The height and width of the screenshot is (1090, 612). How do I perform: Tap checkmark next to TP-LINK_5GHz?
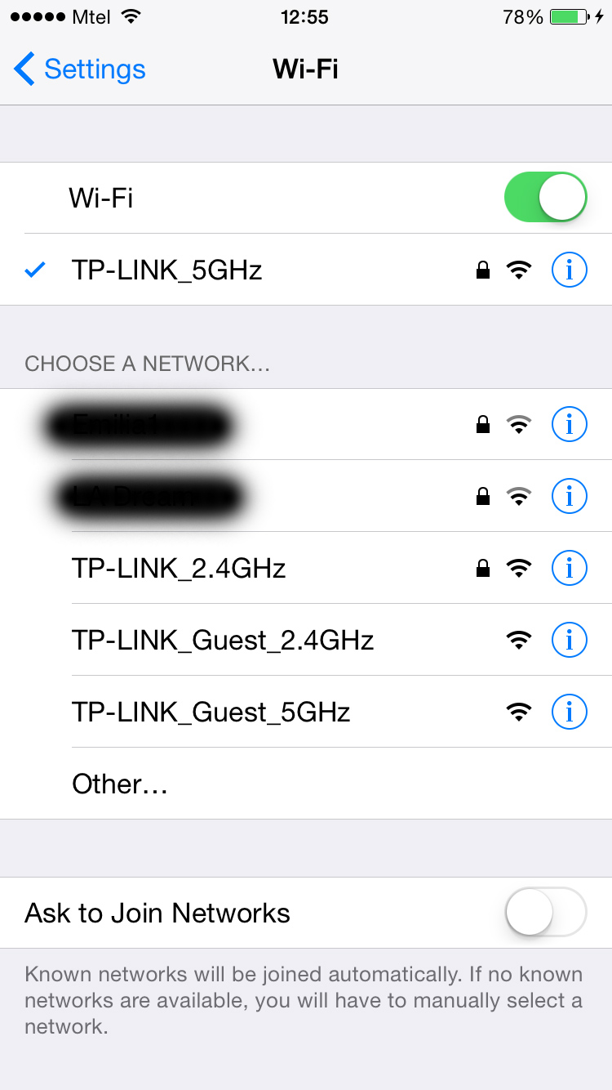pyautogui.click(x=35, y=270)
